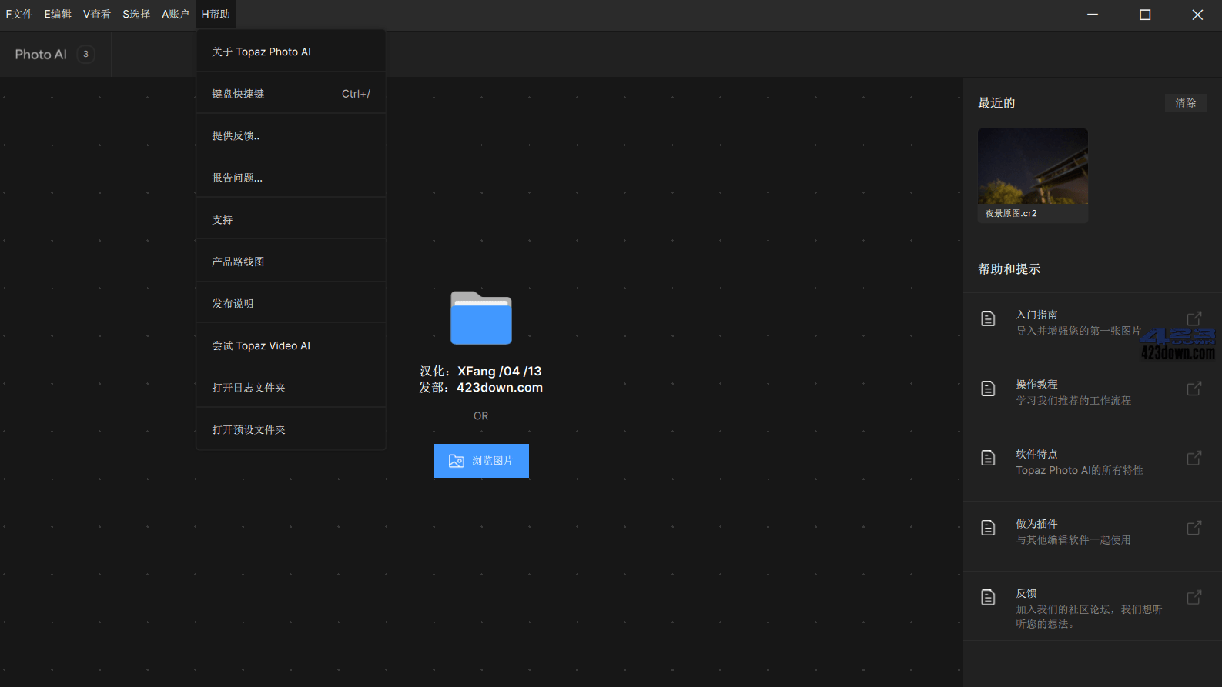
Task: Click the 最近的 heading
Action: [996, 103]
